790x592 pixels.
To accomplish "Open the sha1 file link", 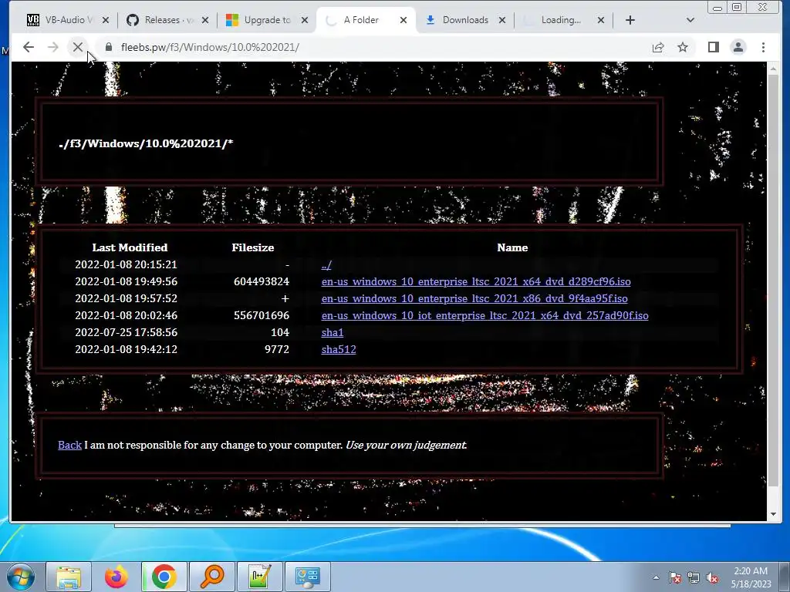I will 332,332.
